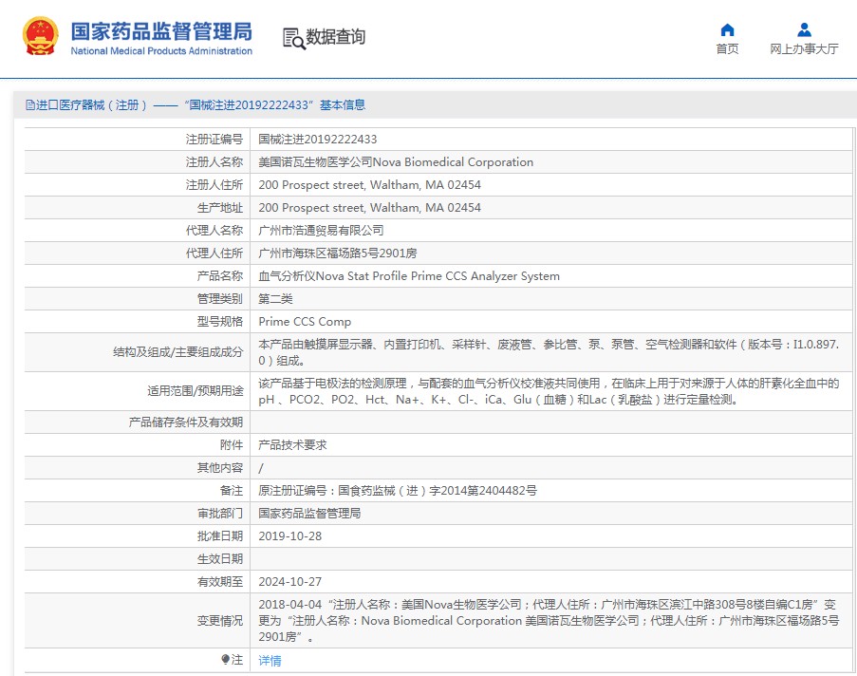The image size is (857, 676).
Task: Click the remark with original registration number
Action: (398, 491)
